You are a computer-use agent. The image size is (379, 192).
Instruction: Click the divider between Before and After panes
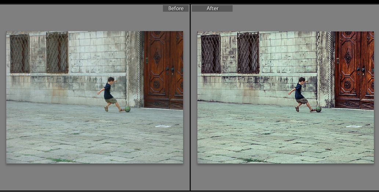tap(190, 99)
